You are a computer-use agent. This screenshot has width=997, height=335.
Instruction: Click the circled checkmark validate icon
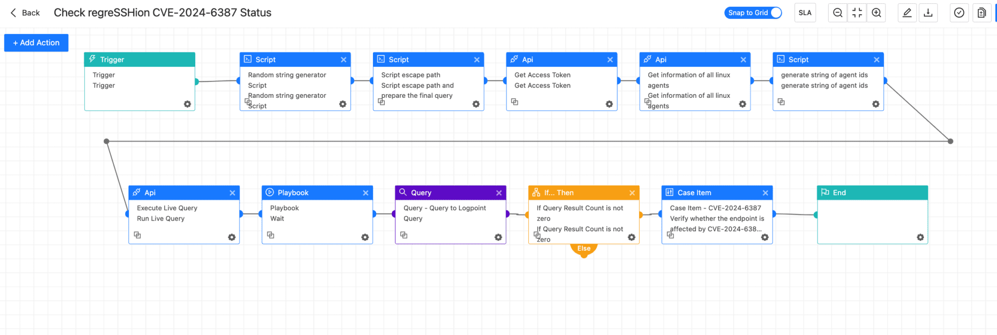959,13
